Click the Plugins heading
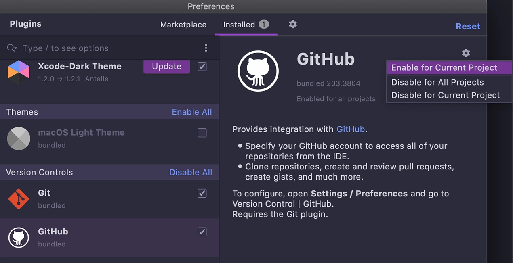Viewport: 513px width, 263px height. 25,24
